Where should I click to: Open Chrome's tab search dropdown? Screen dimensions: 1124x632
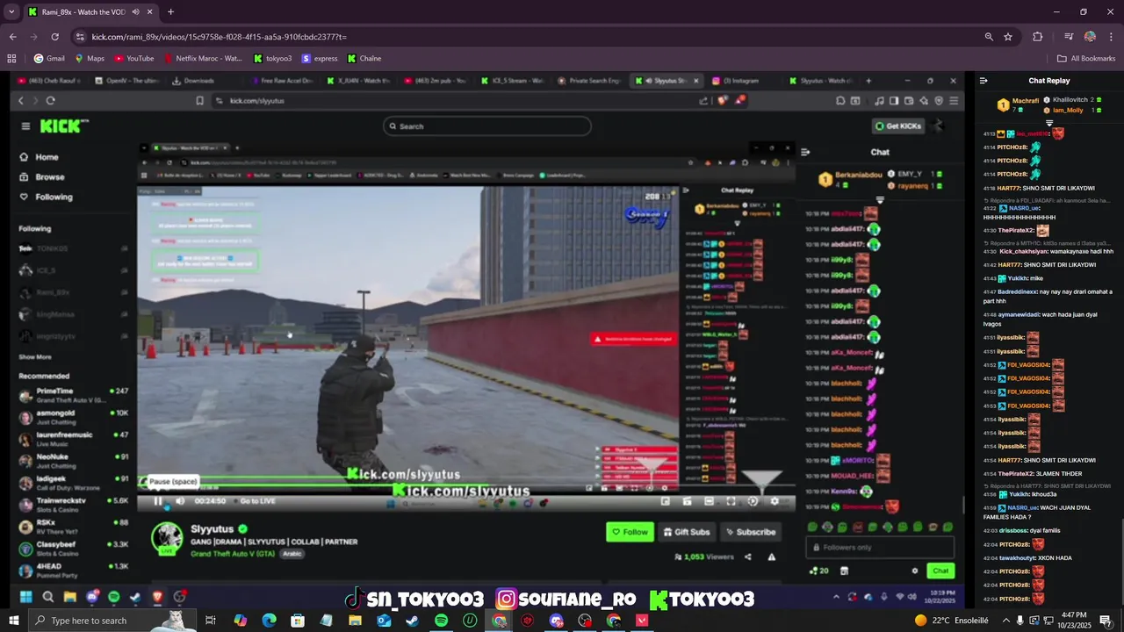coord(11,11)
